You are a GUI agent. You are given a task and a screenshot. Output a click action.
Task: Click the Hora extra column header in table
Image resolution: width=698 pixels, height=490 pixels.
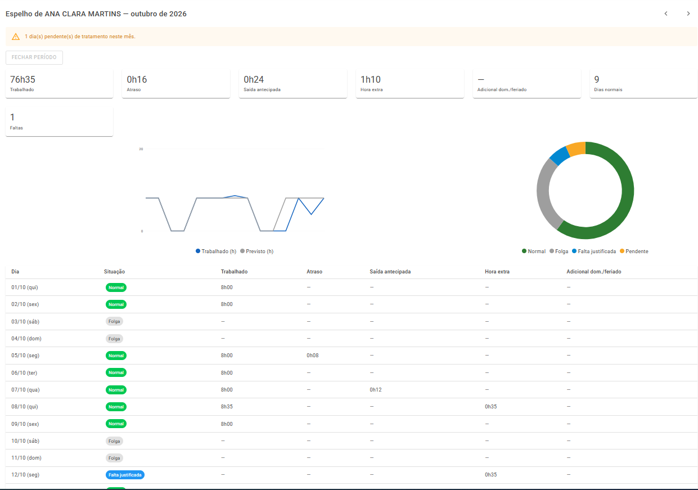tap(497, 272)
